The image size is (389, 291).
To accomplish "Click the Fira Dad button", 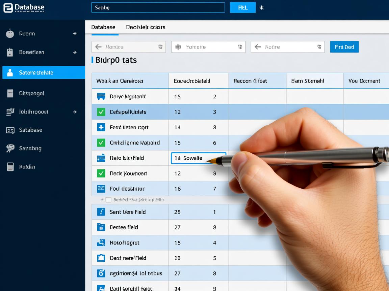I will [x=344, y=47].
